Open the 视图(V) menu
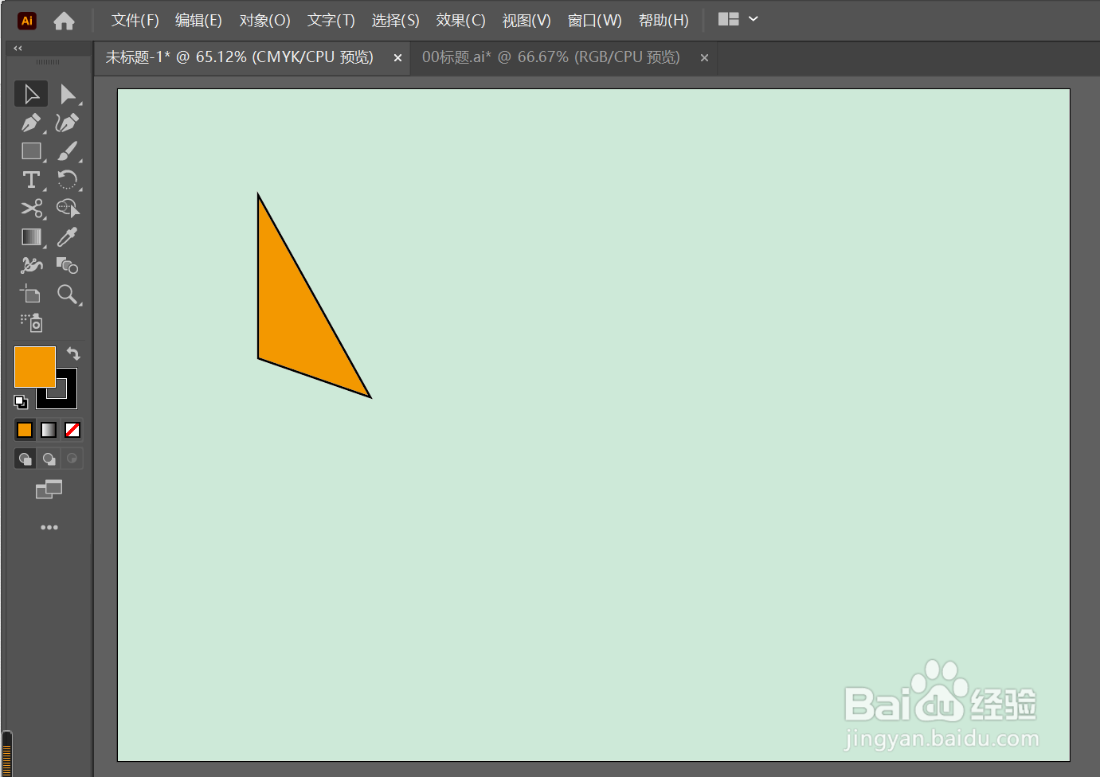The image size is (1100, 777). [x=527, y=21]
